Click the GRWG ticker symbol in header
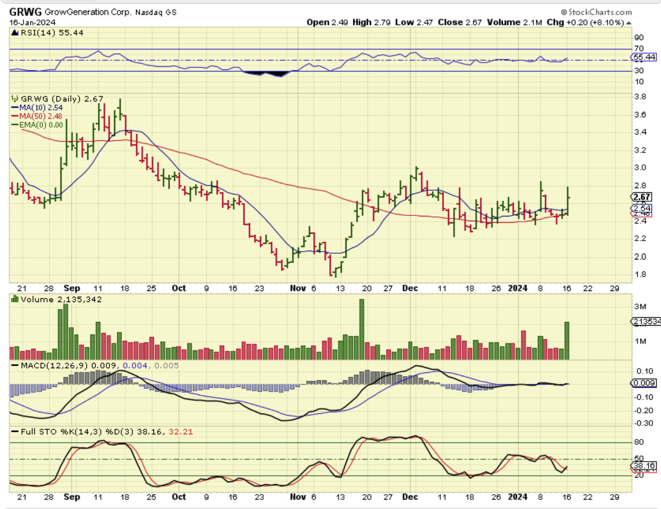 point(25,12)
